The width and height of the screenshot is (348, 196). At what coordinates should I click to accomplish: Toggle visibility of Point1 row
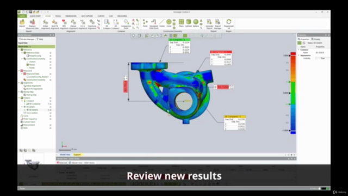(51, 68)
